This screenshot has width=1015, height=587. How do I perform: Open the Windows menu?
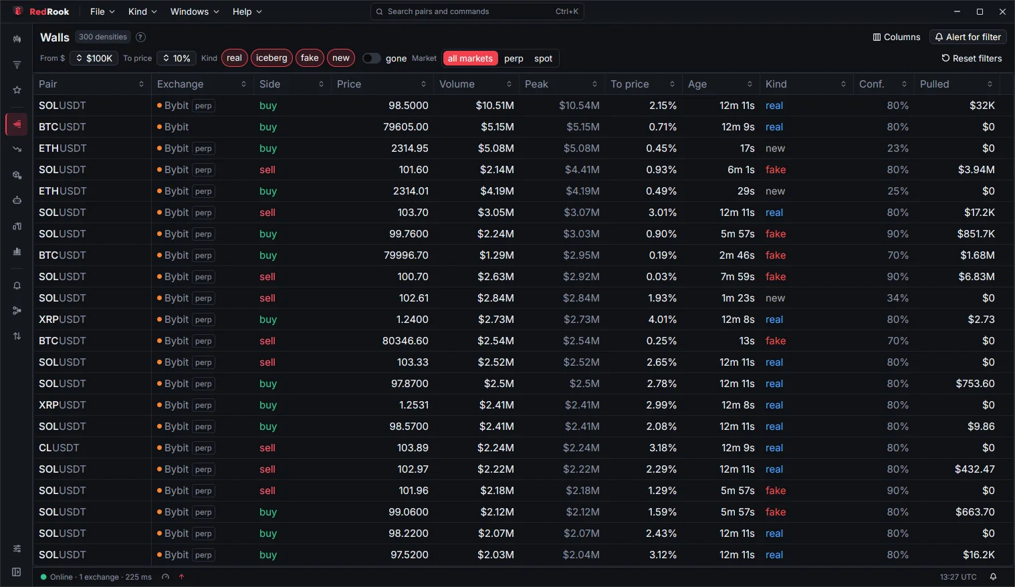point(195,11)
